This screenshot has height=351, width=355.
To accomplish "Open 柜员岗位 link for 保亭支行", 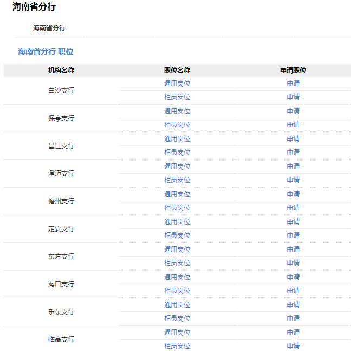I will 177,125.
